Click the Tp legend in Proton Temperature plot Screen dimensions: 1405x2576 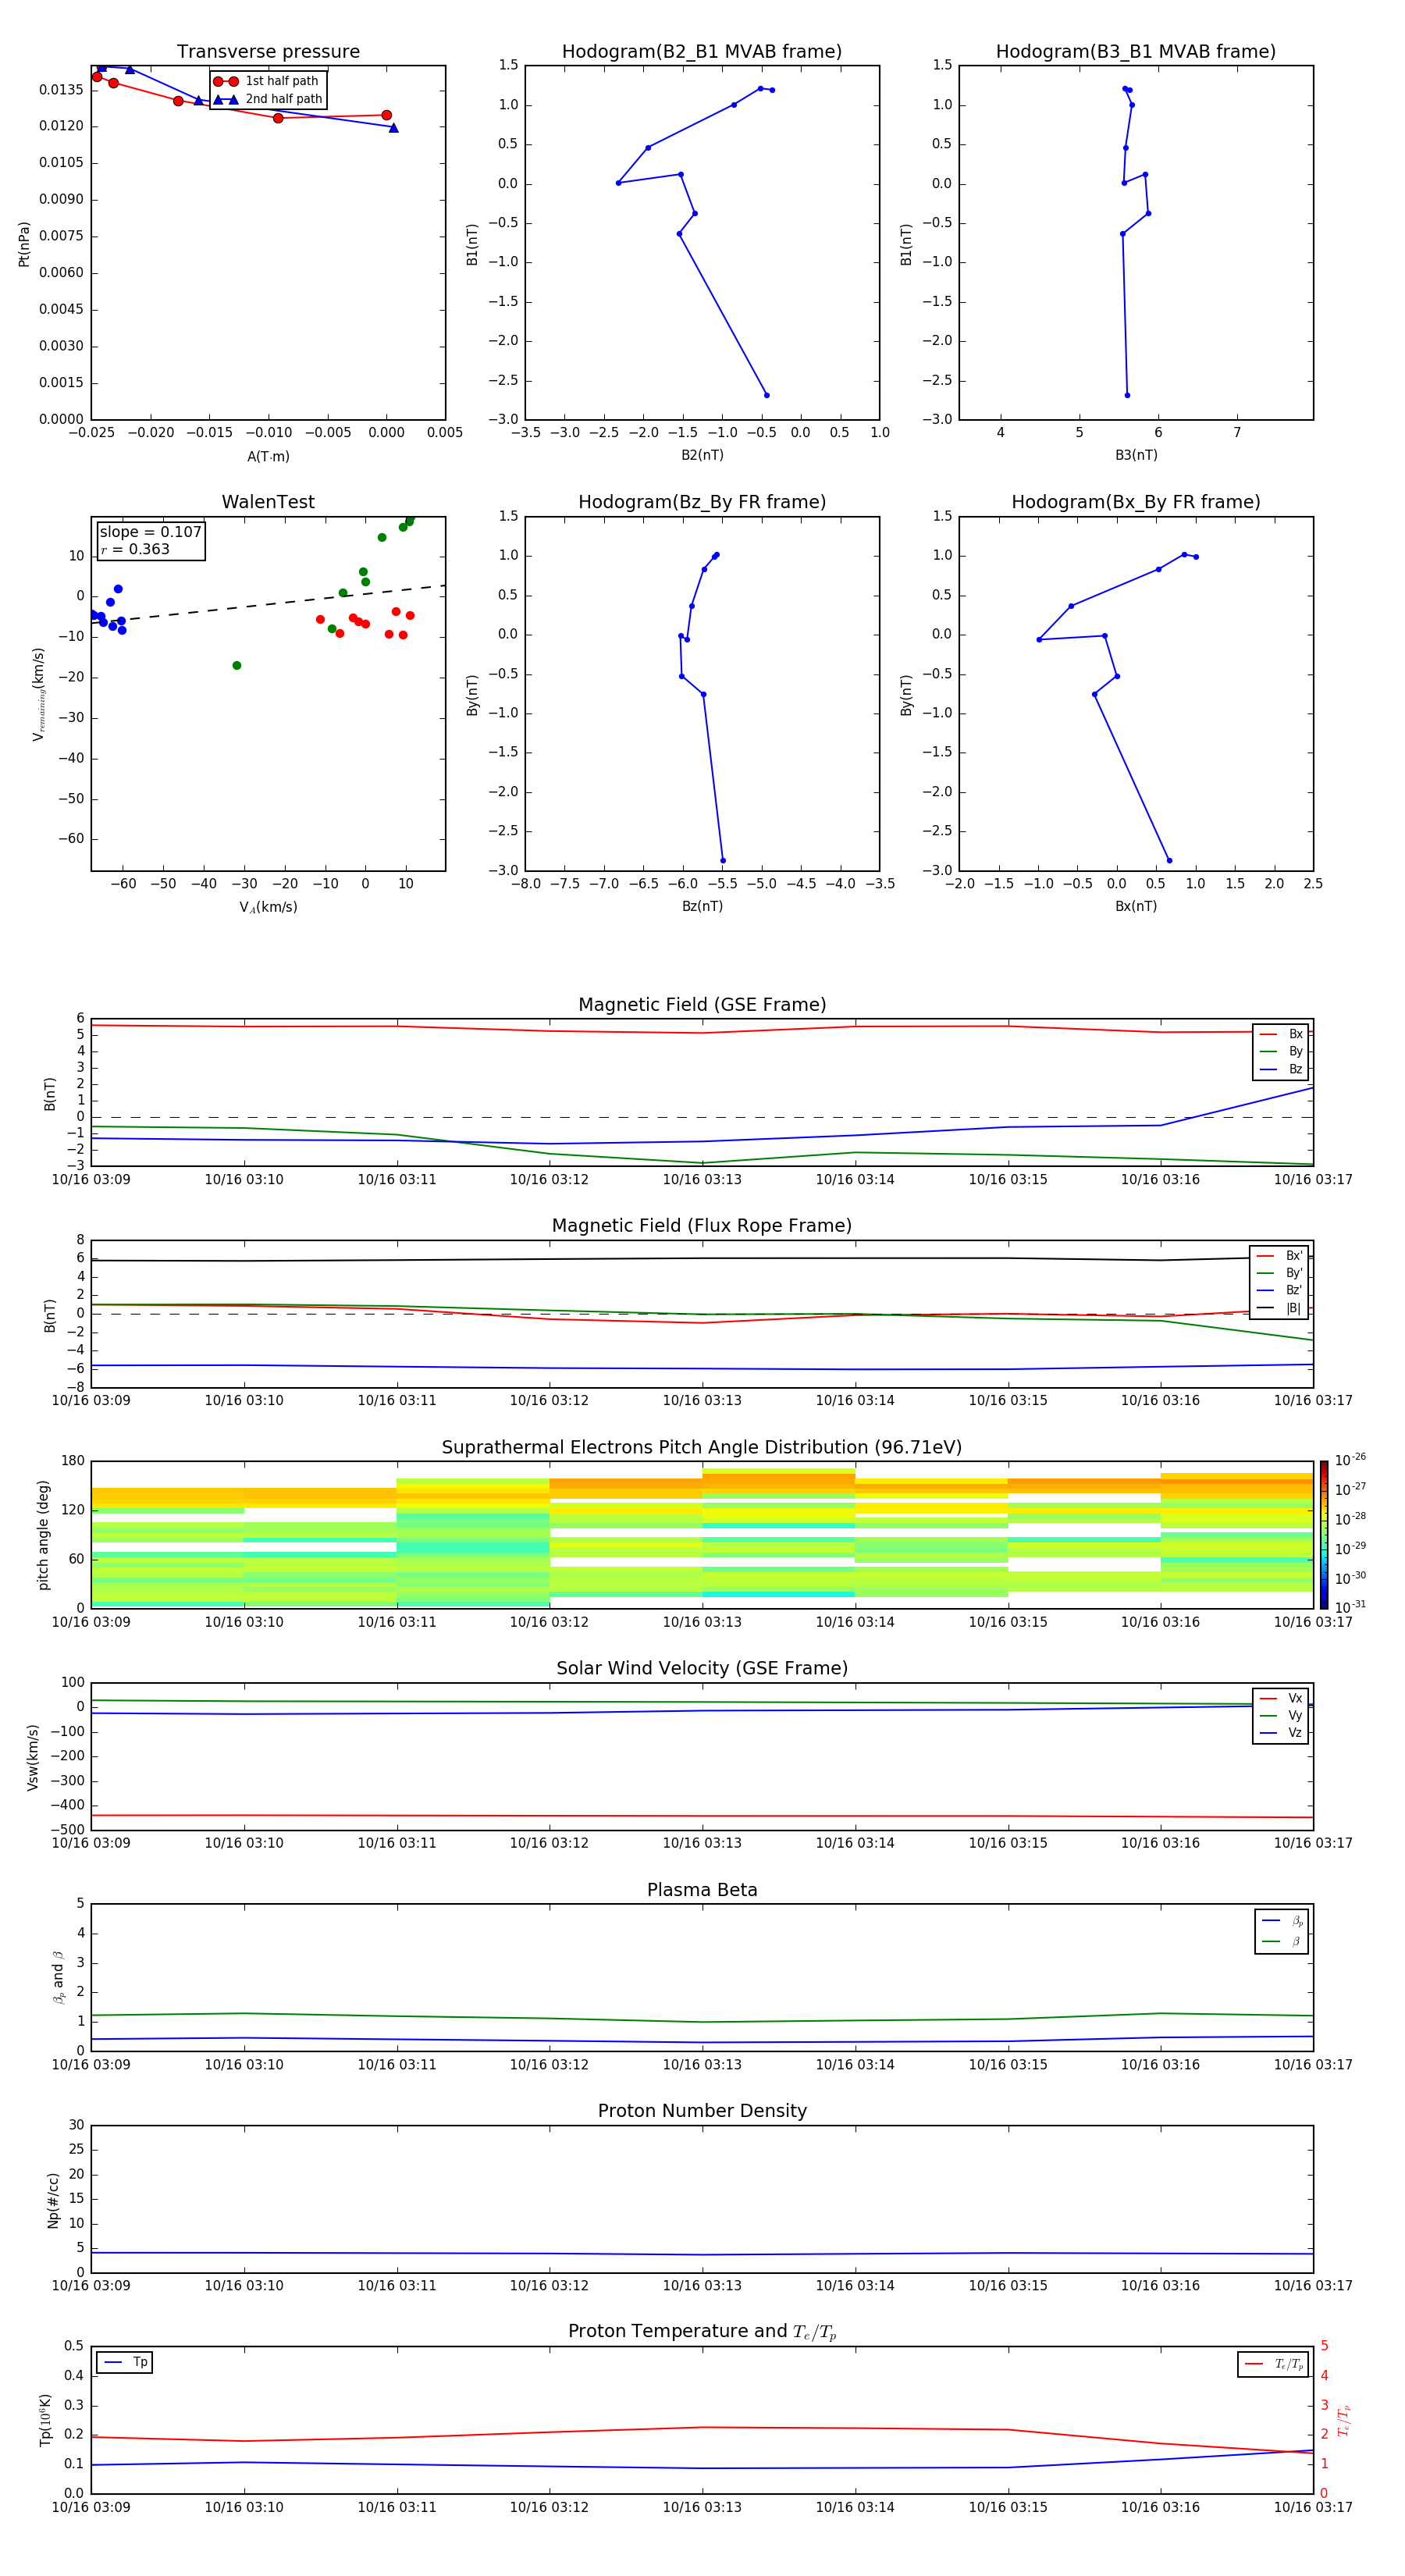[x=125, y=2362]
